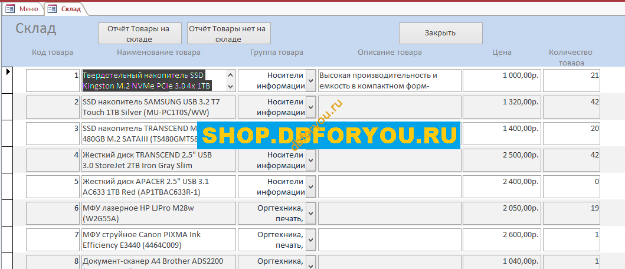Click the Количество товара column header
Image resolution: width=625 pixels, height=269 pixels.
click(570, 57)
